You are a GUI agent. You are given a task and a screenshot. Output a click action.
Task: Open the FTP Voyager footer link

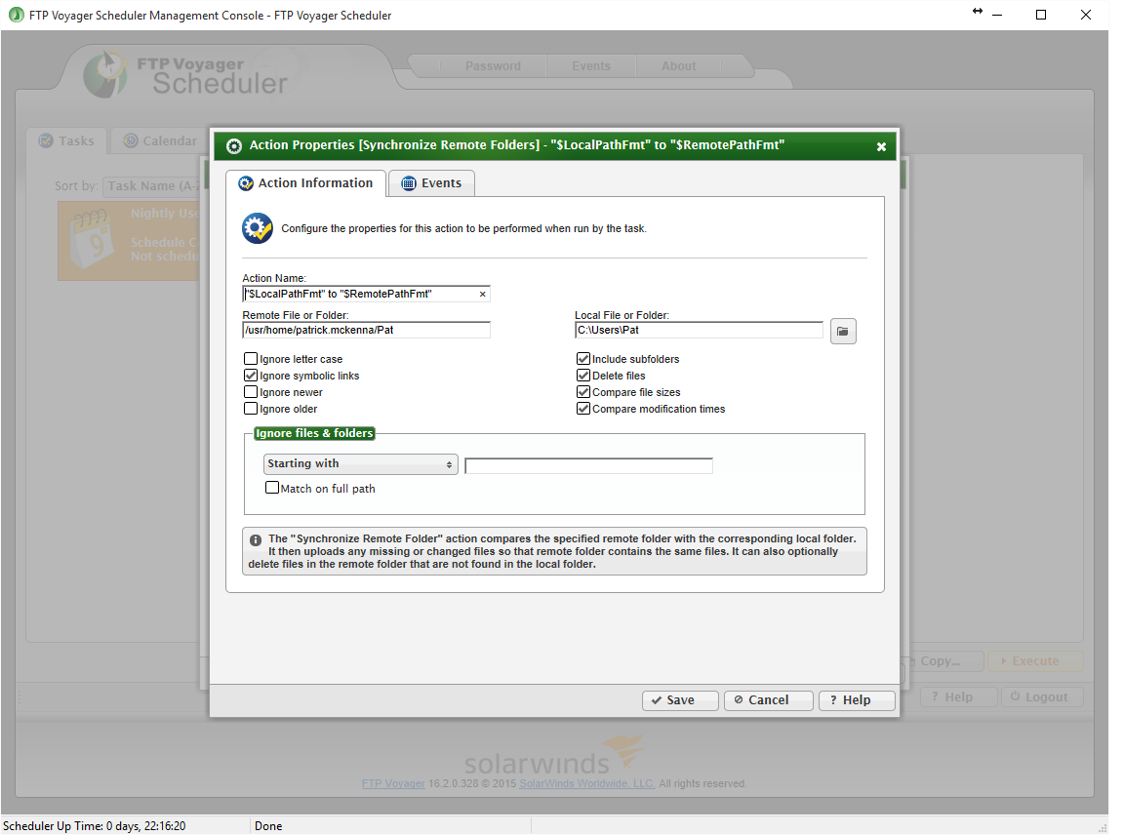pos(393,783)
